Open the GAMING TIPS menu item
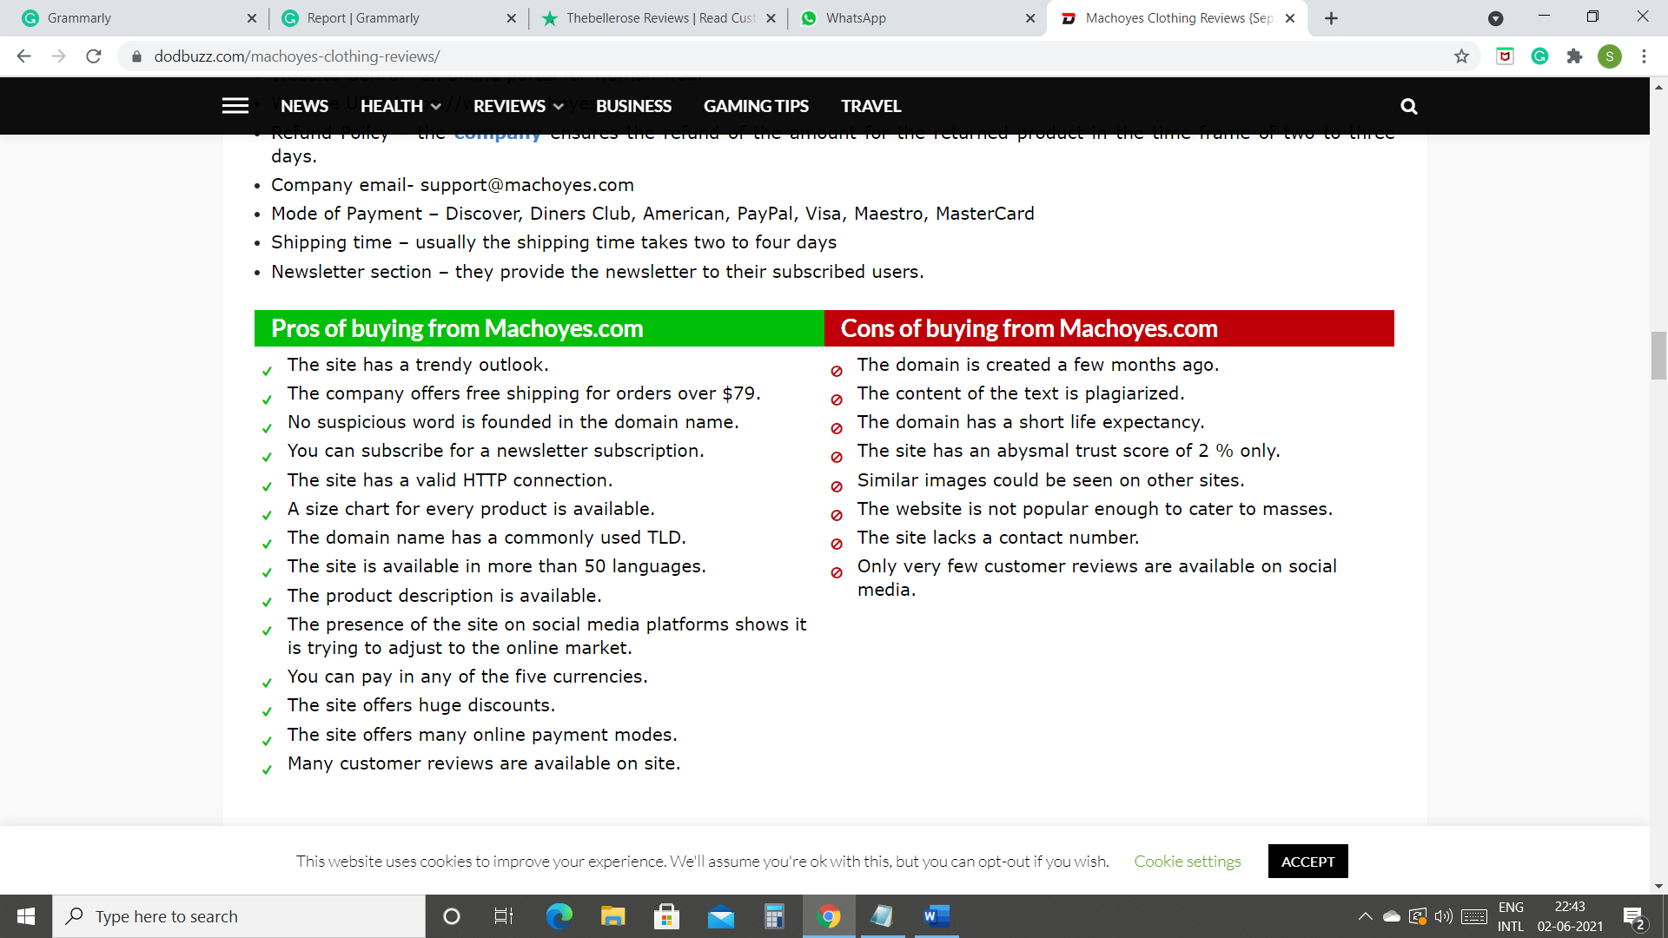Viewport: 1668px width, 938px height. [x=756, y=106]
